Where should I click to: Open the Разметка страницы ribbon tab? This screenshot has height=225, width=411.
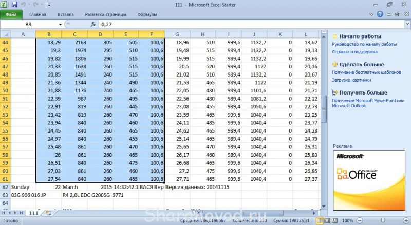click(x=105, y=15)
